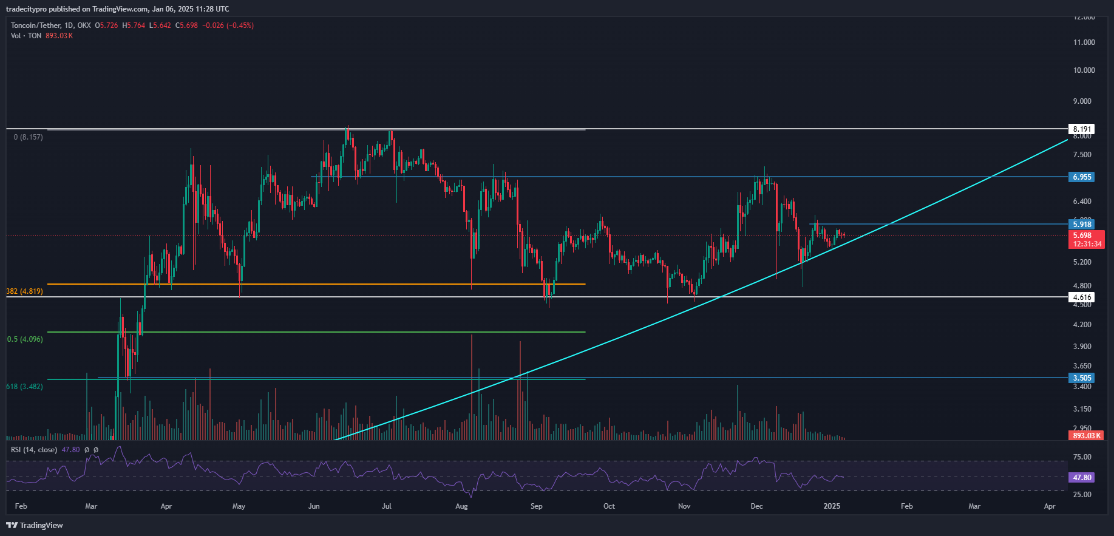
Task: Click the RSI value label 47.80 on axis
Action: coord(1082,478)
